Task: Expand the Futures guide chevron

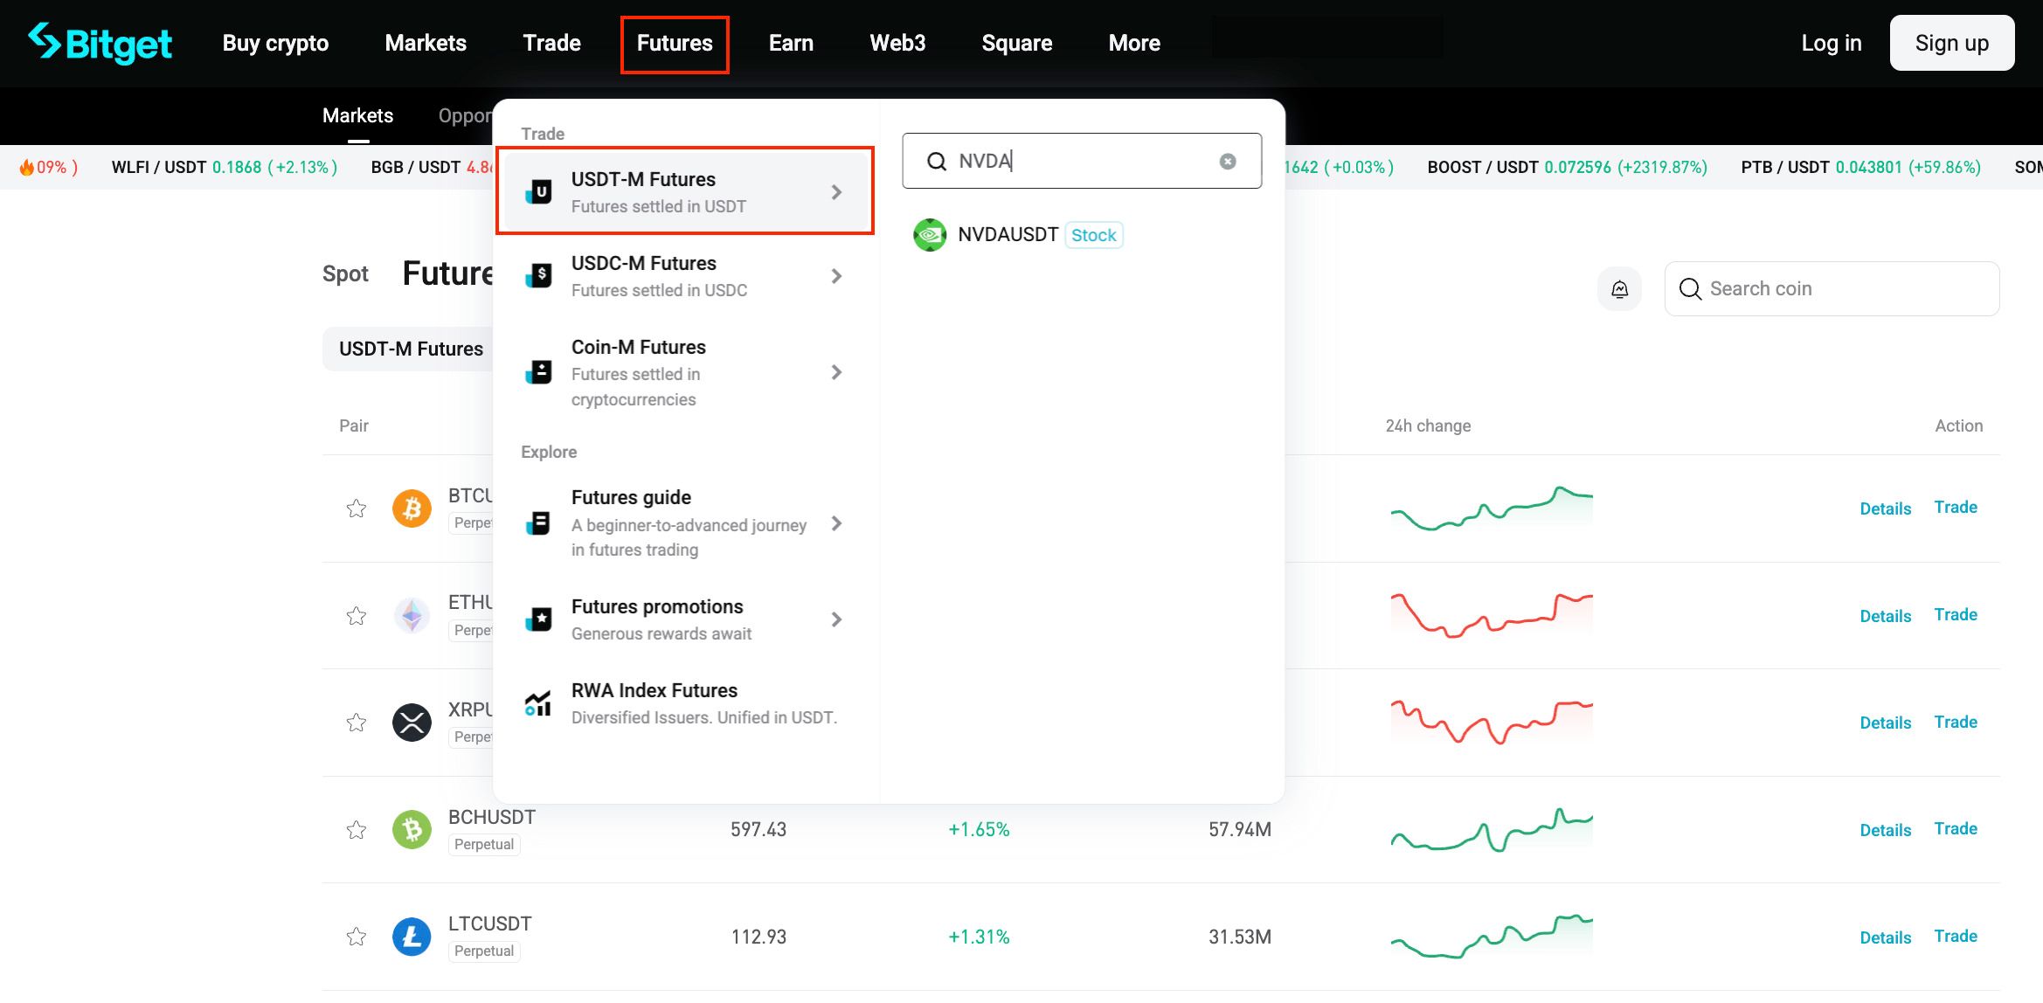Action: coord(836,523)
